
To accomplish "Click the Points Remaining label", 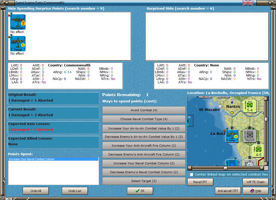I will pos(122,95).
